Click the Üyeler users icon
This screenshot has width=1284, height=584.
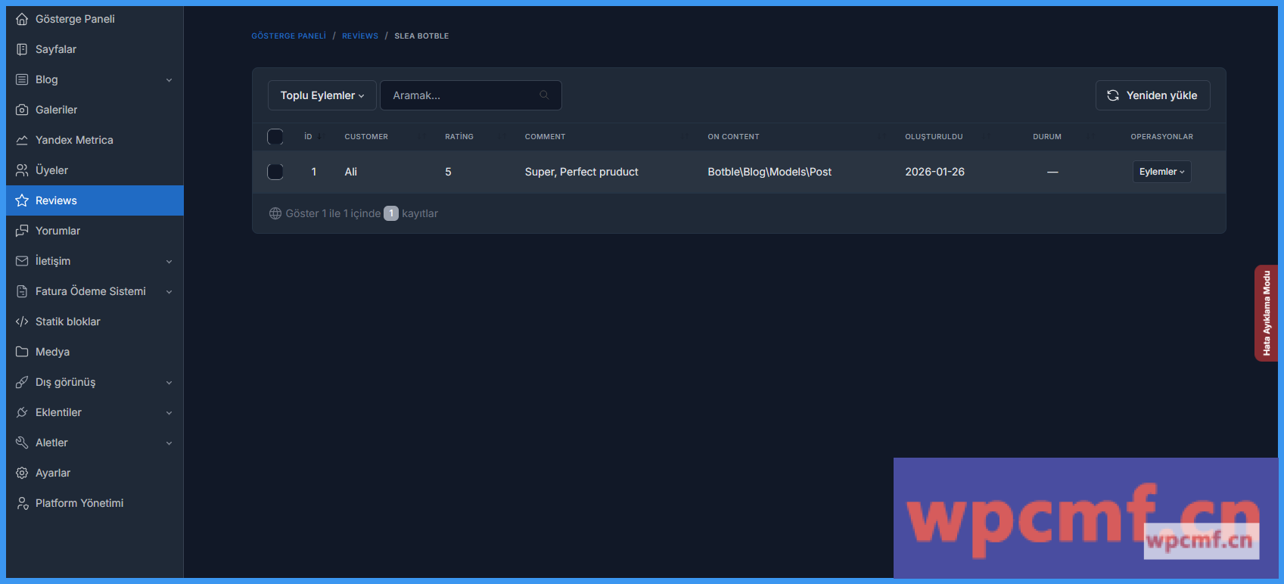pos(22,170)
